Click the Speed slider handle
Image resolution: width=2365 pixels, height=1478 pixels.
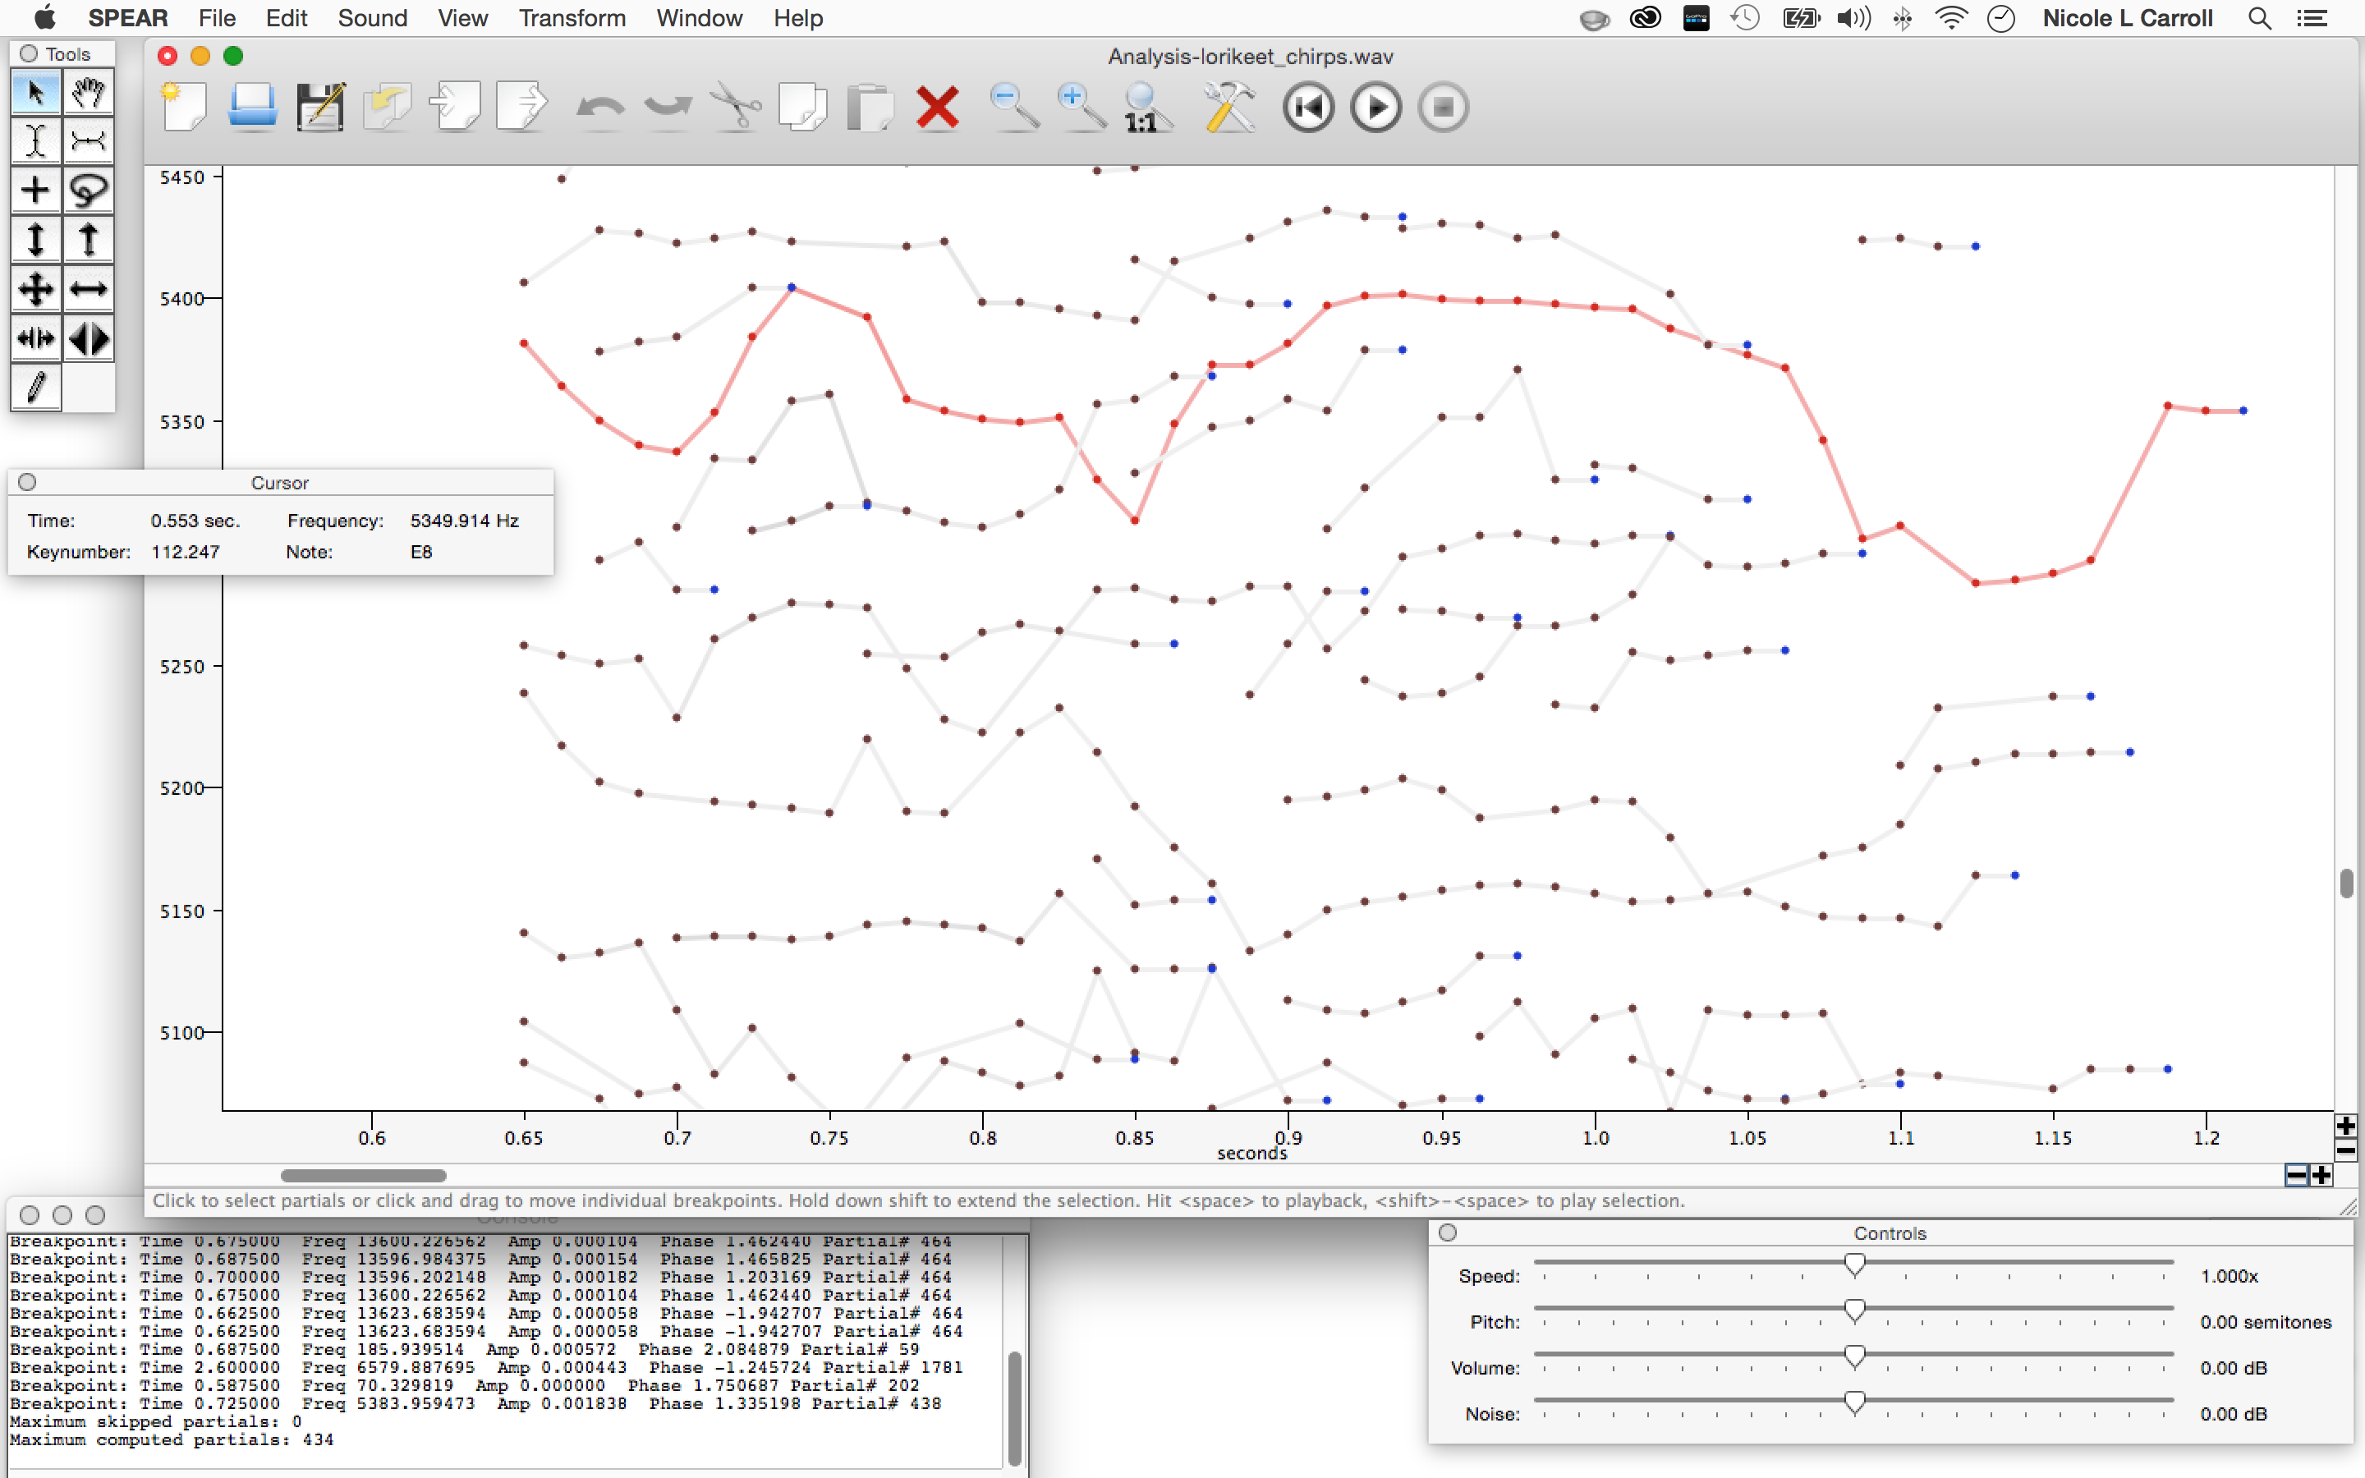(1854, 1265)
